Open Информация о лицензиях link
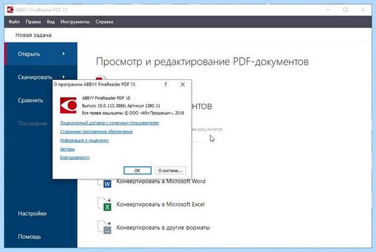 pos(84,140)
